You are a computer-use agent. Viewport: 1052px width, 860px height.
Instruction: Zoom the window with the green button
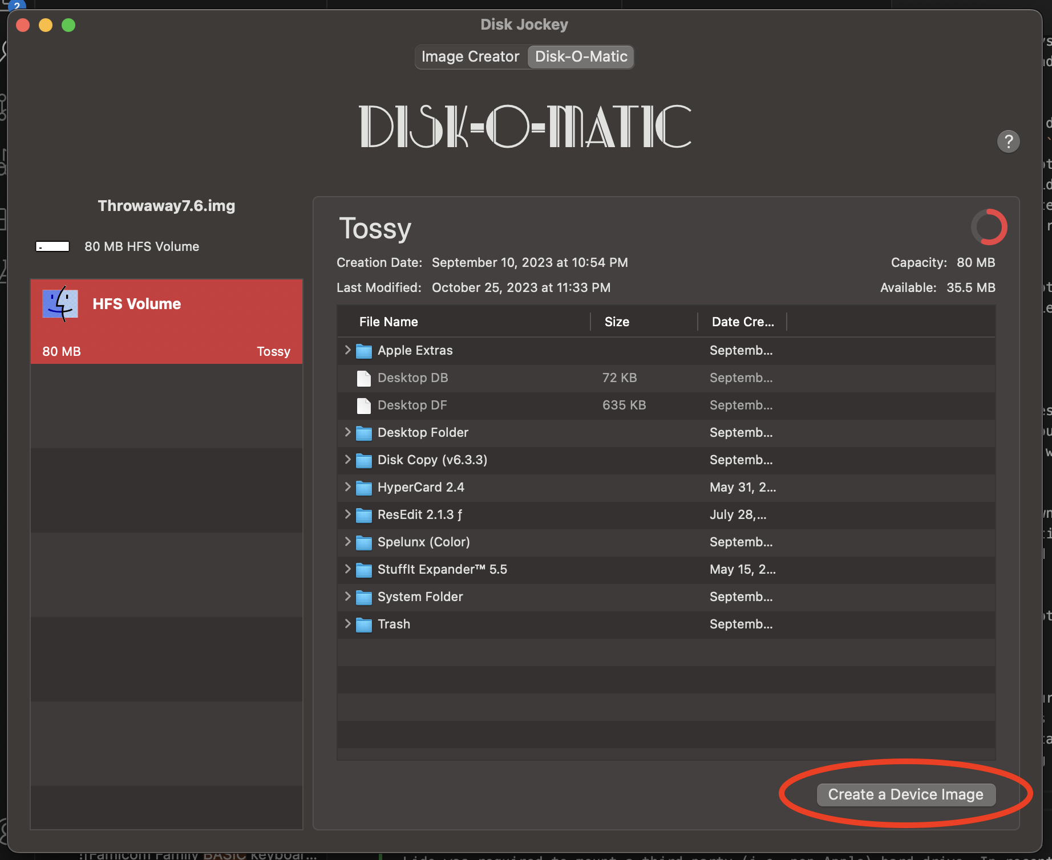point(68,25)
